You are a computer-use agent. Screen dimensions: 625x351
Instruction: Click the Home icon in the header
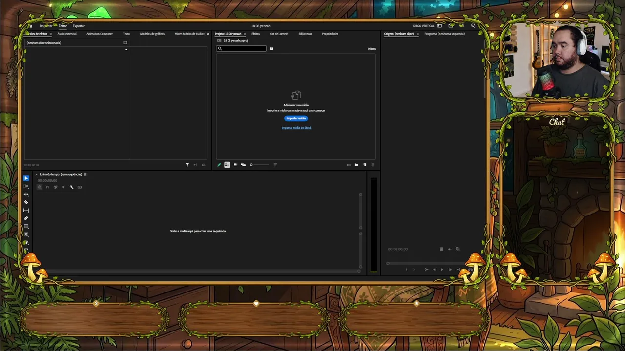(x=31, y=26)
